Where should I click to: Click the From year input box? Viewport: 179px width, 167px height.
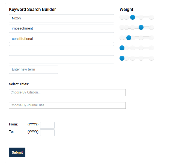(x=47, y=125)
